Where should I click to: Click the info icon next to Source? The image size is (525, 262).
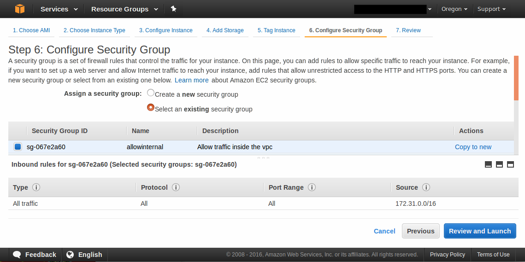pos(426,187)
